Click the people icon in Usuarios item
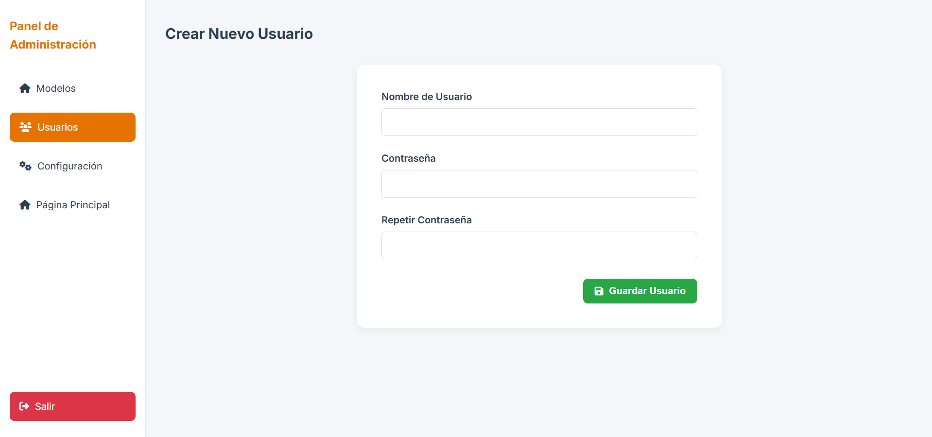Viewport: 932px width, 437px height. point(25,127)
